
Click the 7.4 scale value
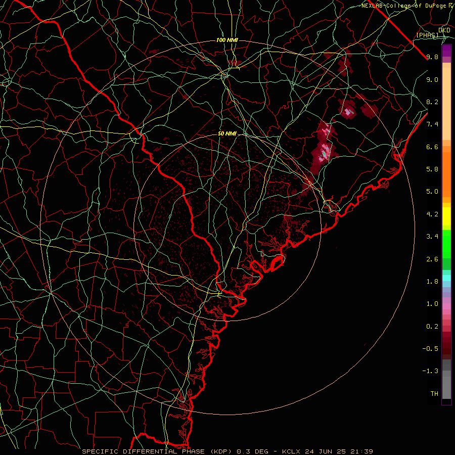click(432, 124)
